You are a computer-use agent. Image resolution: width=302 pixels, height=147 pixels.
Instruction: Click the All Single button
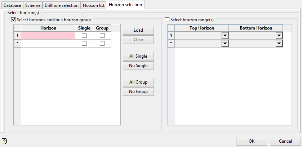click(138, 56)
